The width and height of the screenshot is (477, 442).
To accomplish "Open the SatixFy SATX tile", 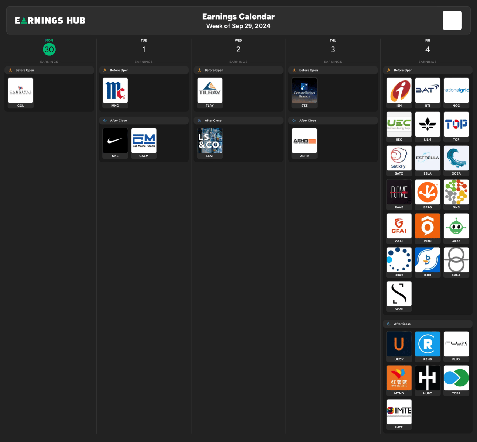I will [x=399, y=160].
